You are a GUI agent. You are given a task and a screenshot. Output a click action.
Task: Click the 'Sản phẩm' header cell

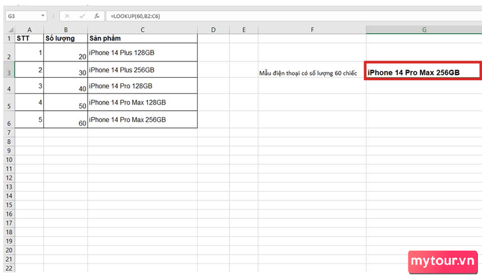pos(143,39)
